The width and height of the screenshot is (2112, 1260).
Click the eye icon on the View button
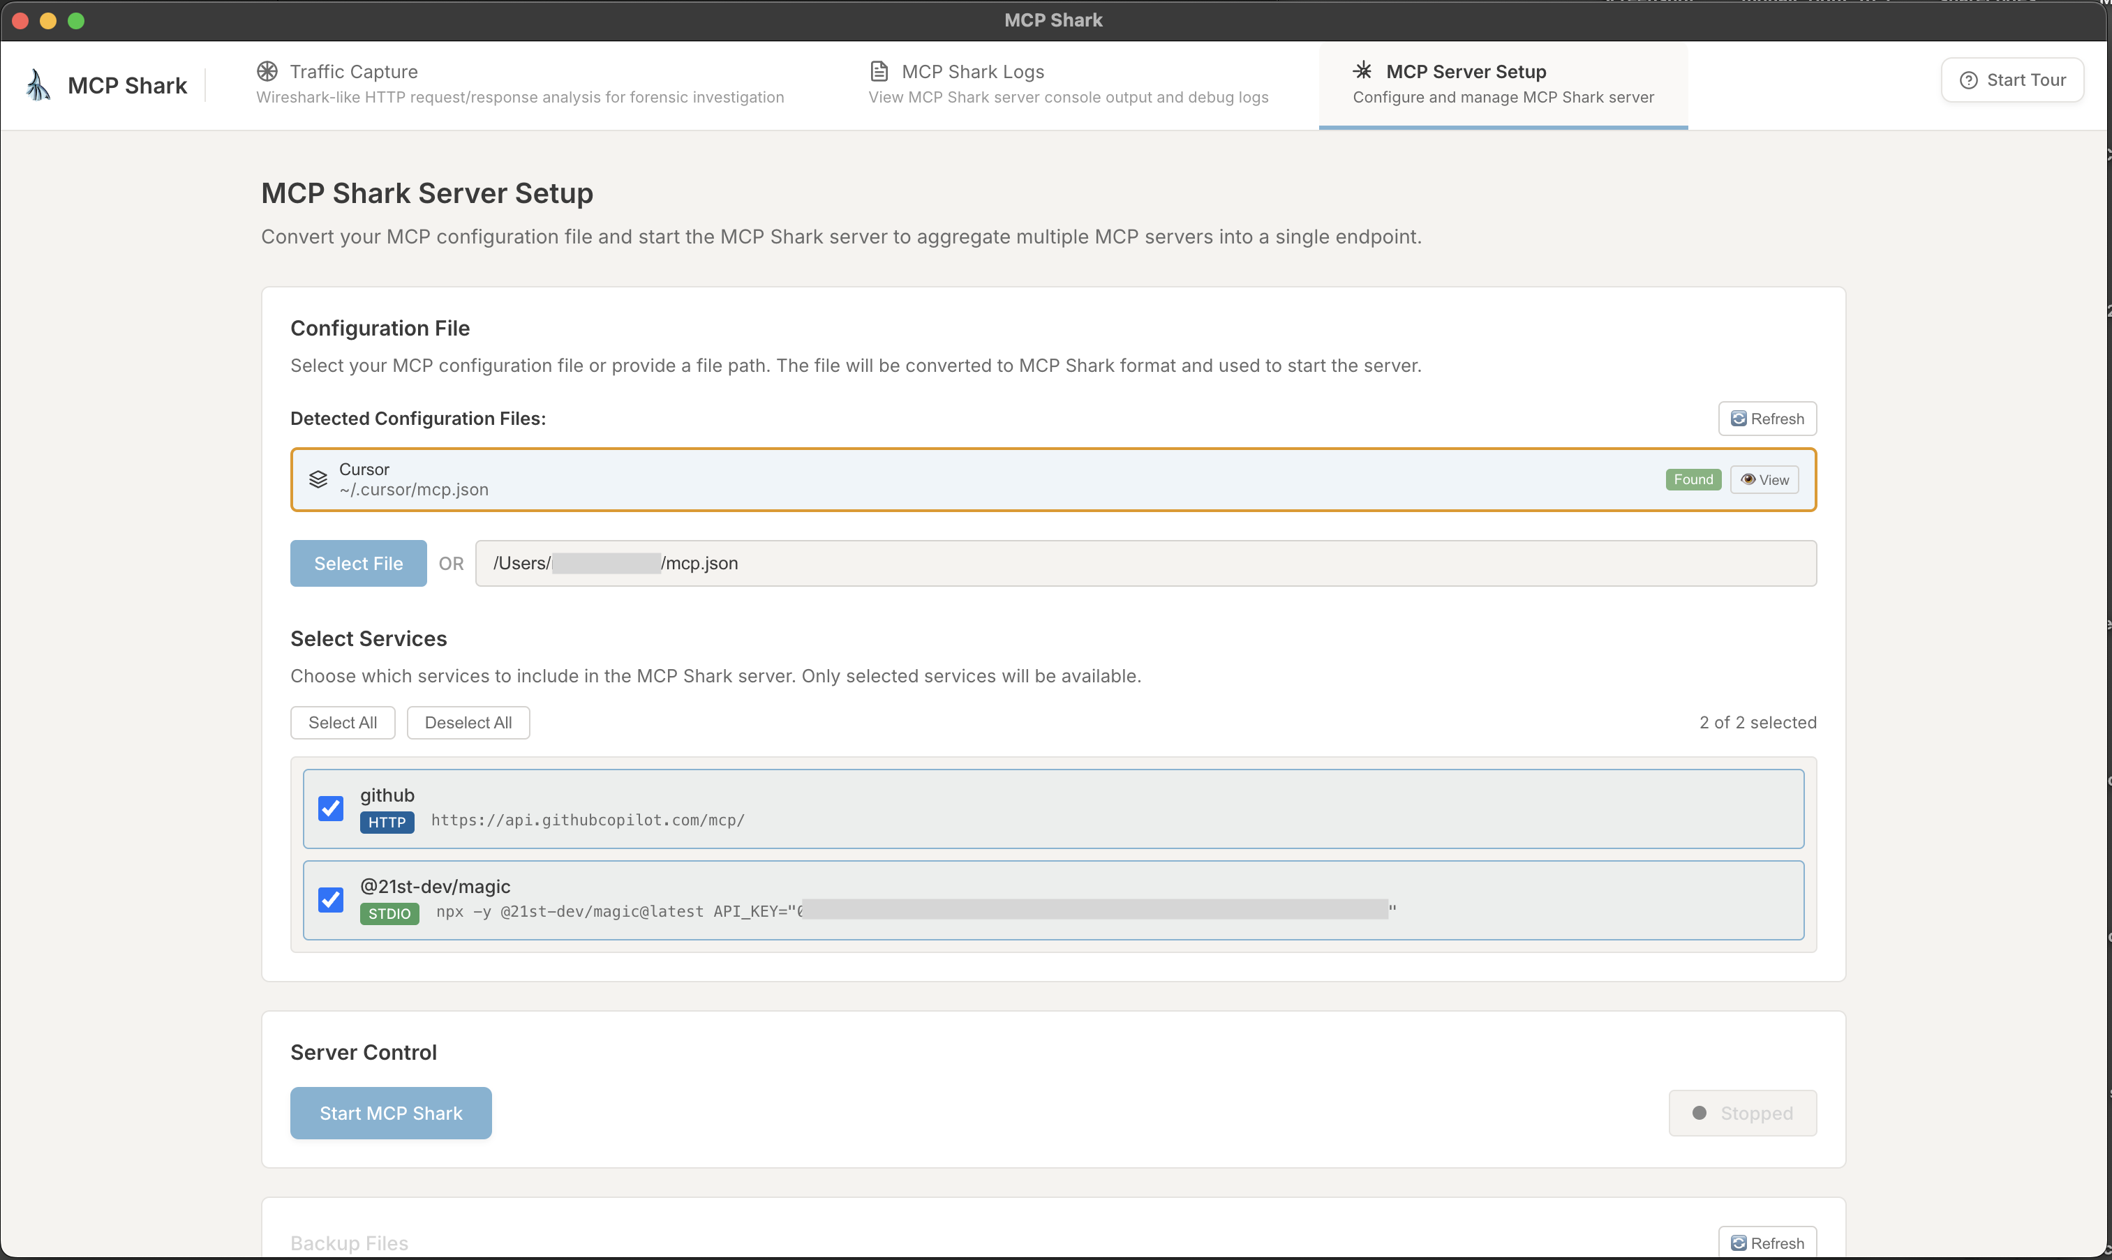(x=1748, y=479)
